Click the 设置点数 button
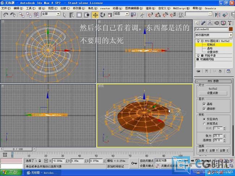The image size is (235, 176). tap(213, 93)
